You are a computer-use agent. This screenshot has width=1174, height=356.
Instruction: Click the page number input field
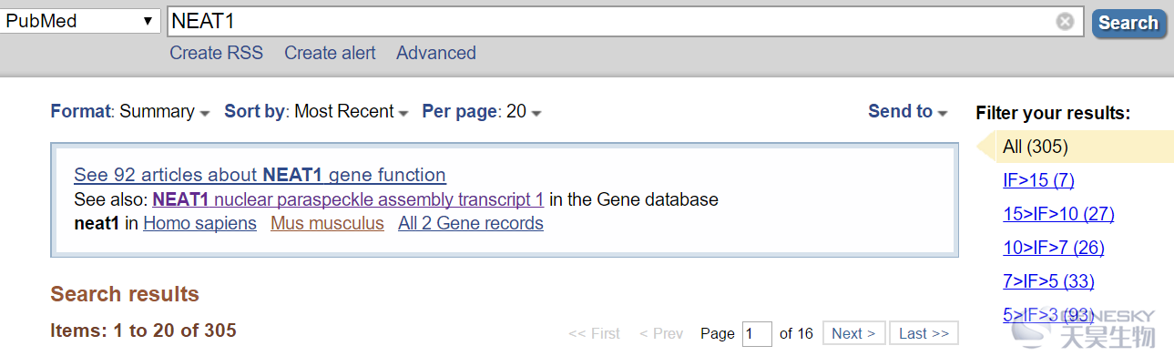758,333
